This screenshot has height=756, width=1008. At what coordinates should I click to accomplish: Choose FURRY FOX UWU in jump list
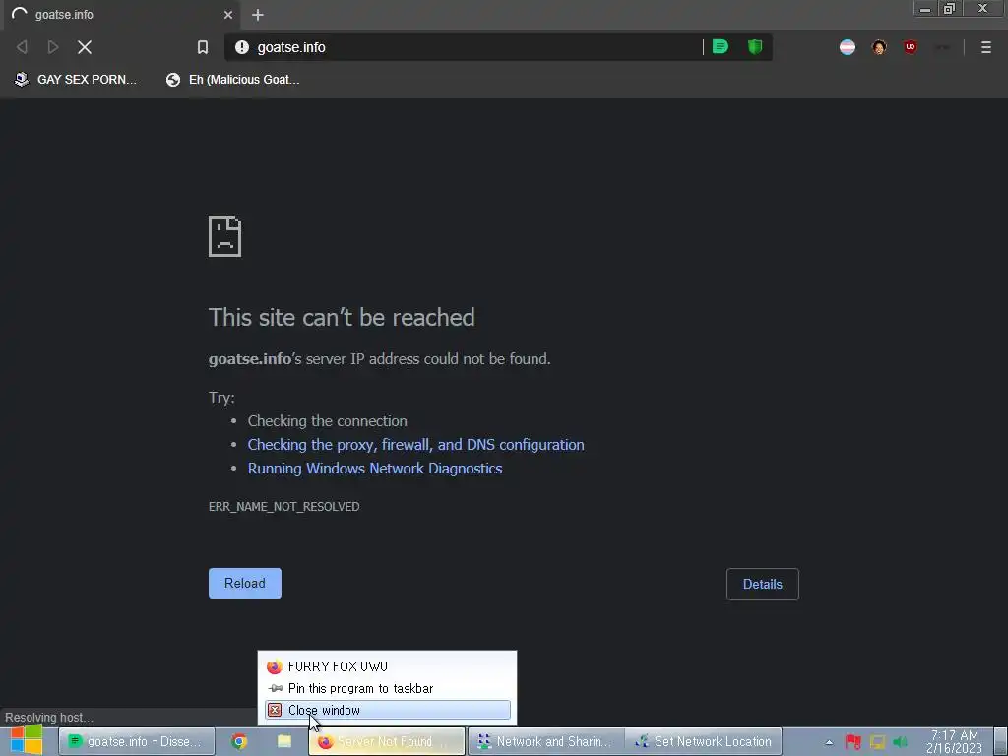pyautogui.click(x=387, y=666)
